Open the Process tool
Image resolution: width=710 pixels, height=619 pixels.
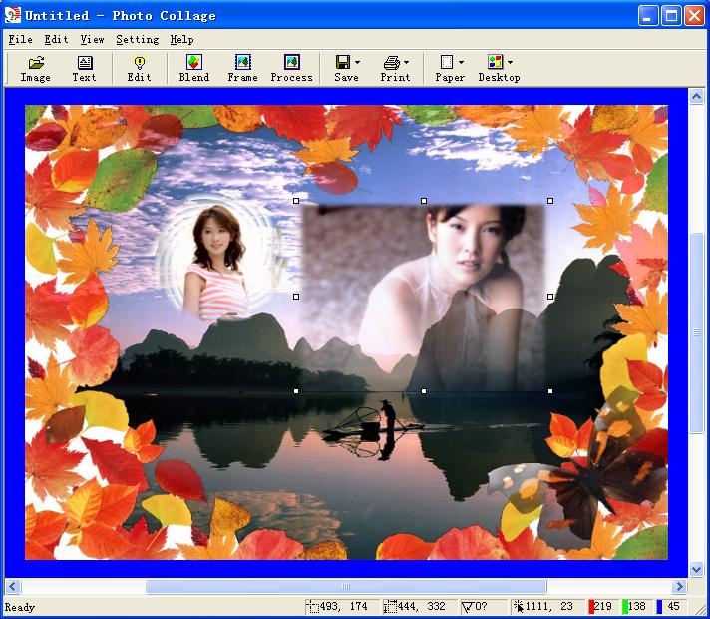291,69
